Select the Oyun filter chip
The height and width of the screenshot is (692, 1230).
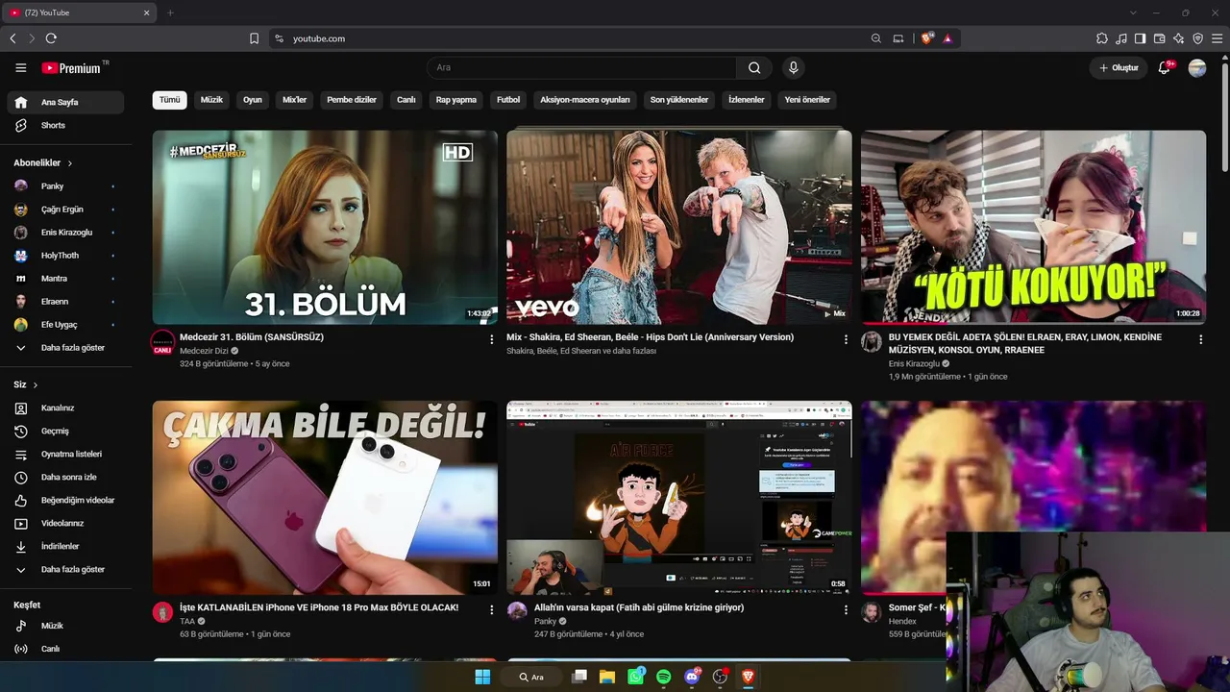(253, 100)
